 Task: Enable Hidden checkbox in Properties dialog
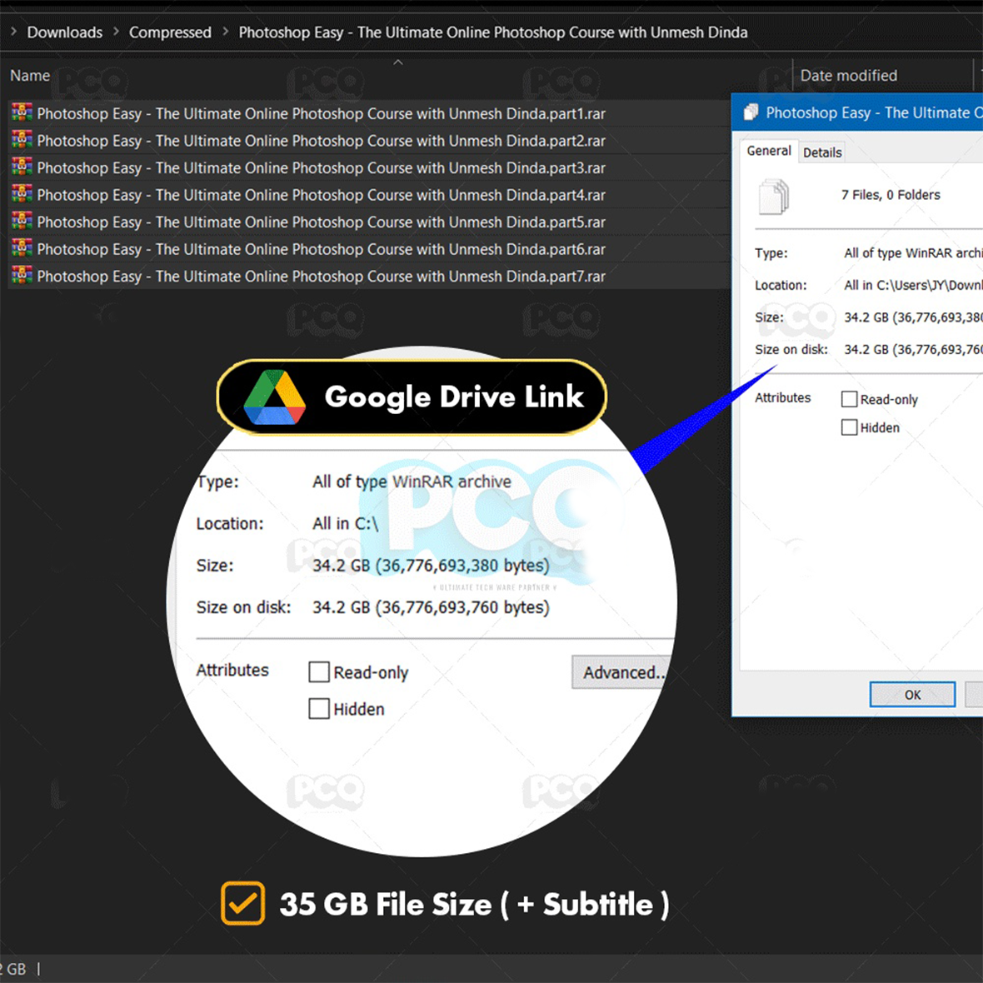pos(849,427)
